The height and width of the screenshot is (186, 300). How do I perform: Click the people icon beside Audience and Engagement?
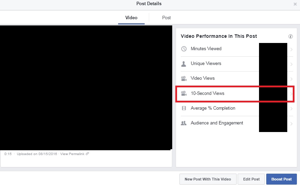184,123
